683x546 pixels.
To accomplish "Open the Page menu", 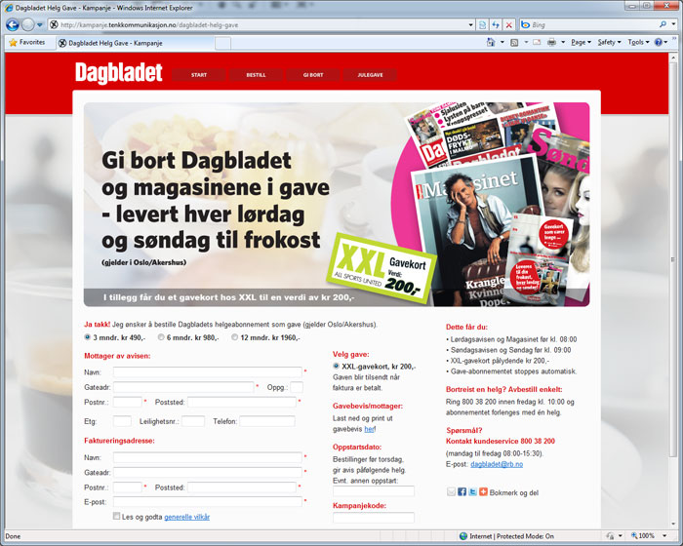I will [x=582, y=42].
